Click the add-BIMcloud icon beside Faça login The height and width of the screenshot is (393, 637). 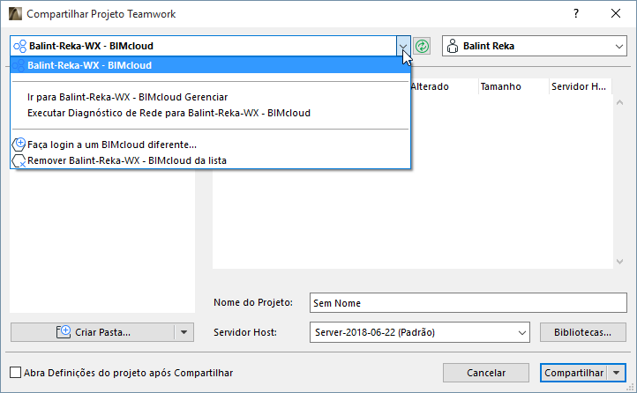19,145
